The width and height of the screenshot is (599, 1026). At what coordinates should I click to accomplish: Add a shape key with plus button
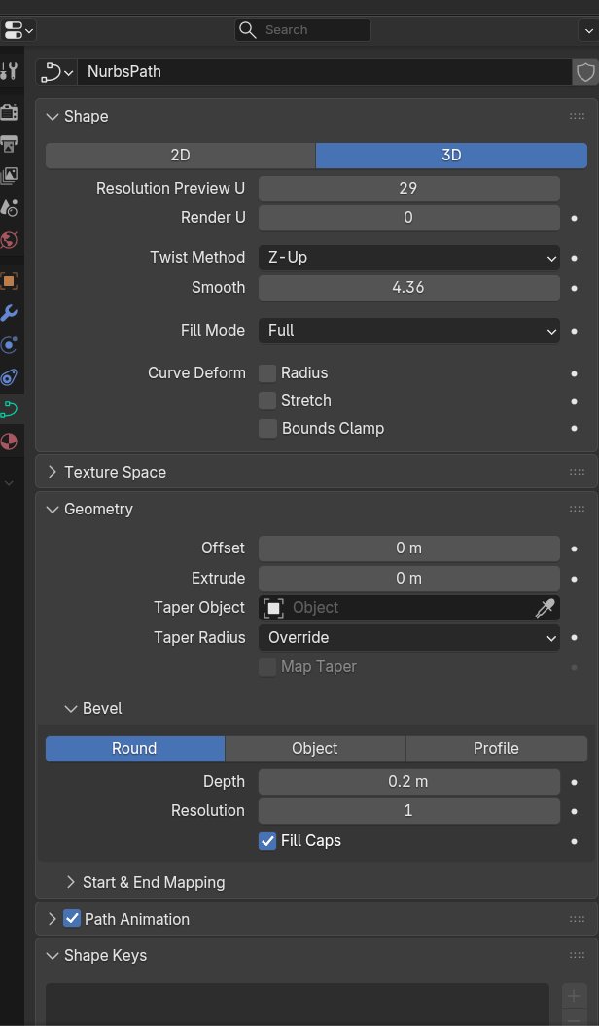pos(574,996)
